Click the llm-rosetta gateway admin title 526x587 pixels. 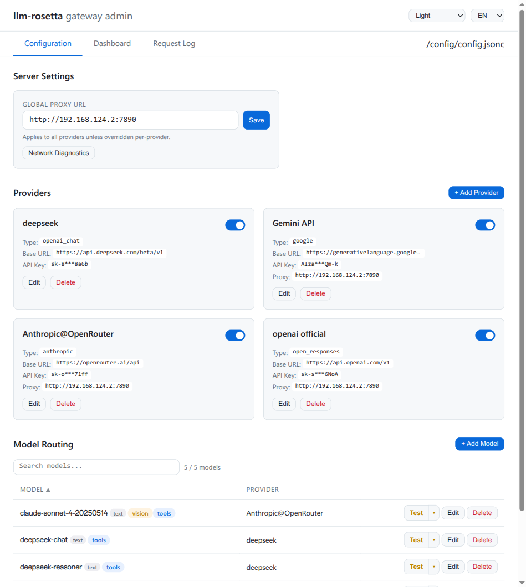73,16
